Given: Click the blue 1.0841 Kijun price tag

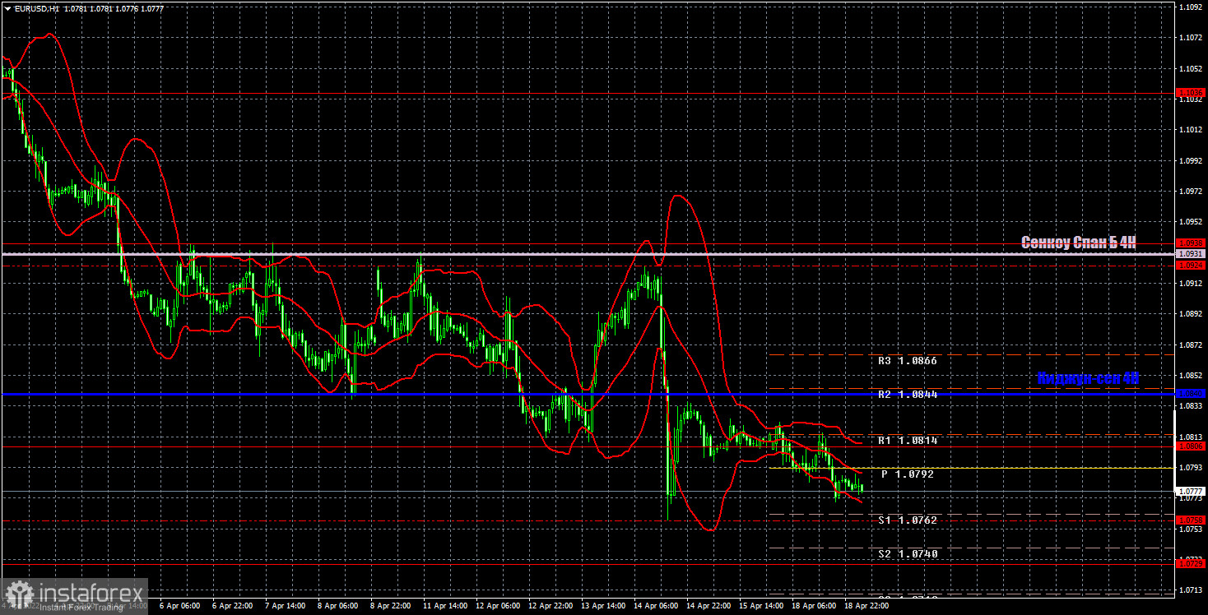Looking at the screenshot, I should (x=1191, y=394).
